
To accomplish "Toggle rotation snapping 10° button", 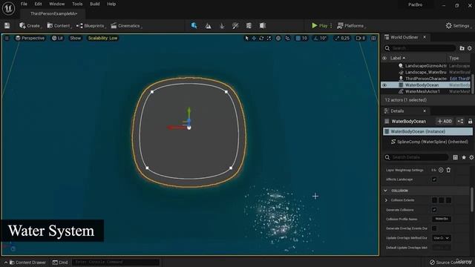I will point(320,38).
